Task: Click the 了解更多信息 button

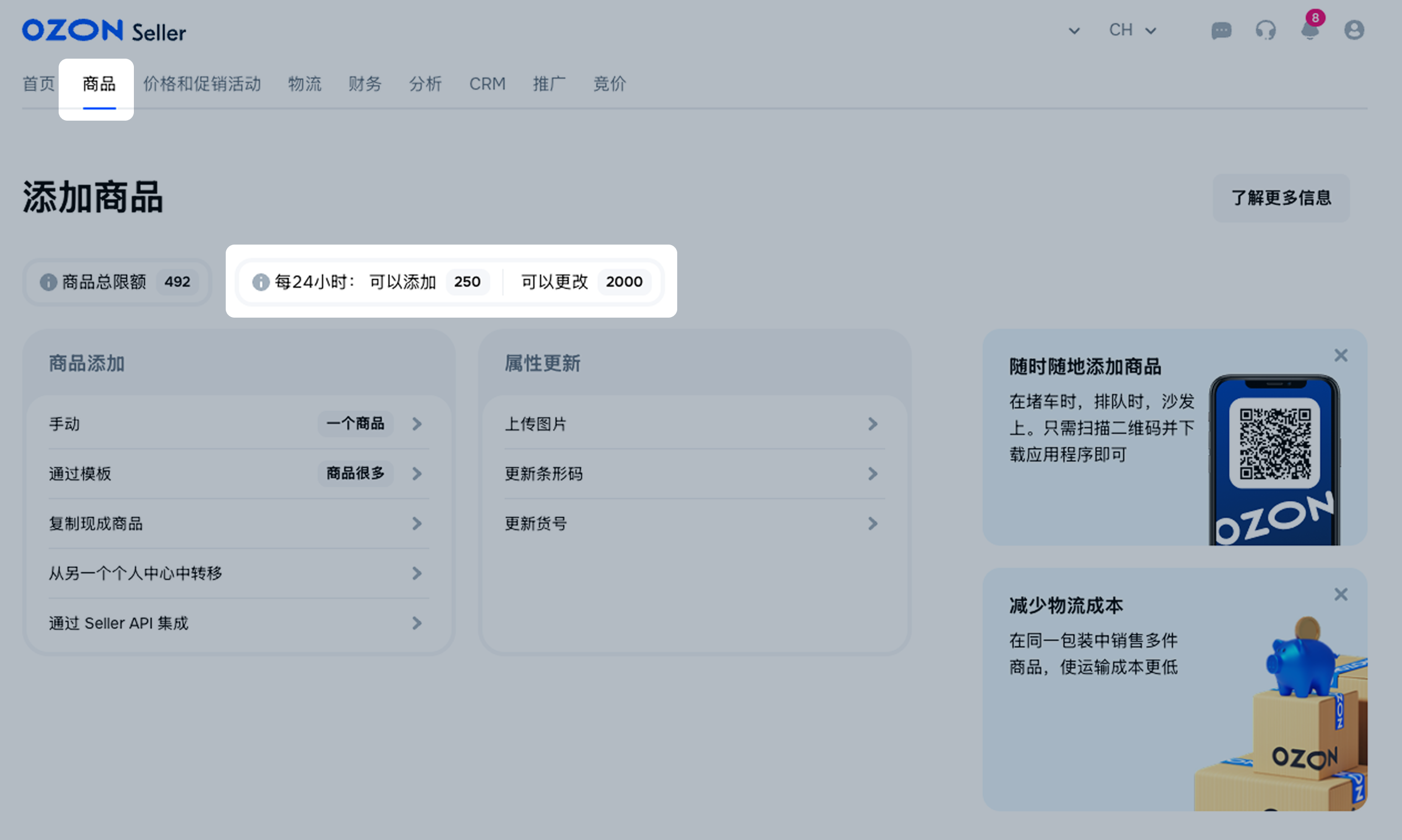Action: click(1281, 198)
